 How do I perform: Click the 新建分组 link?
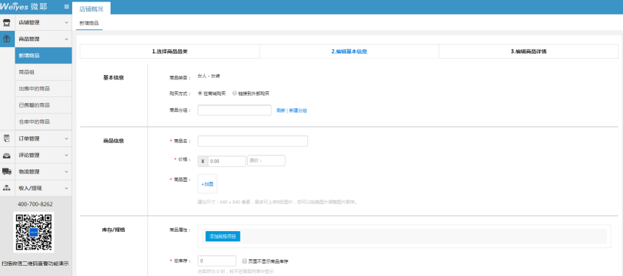point(298,110)
